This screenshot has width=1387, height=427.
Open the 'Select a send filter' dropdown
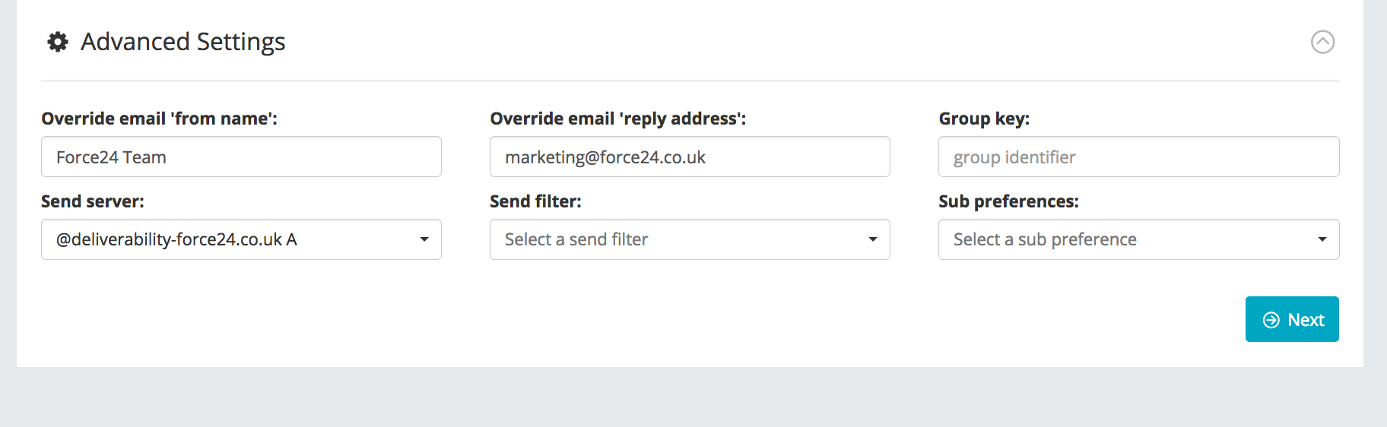(690, 239)
